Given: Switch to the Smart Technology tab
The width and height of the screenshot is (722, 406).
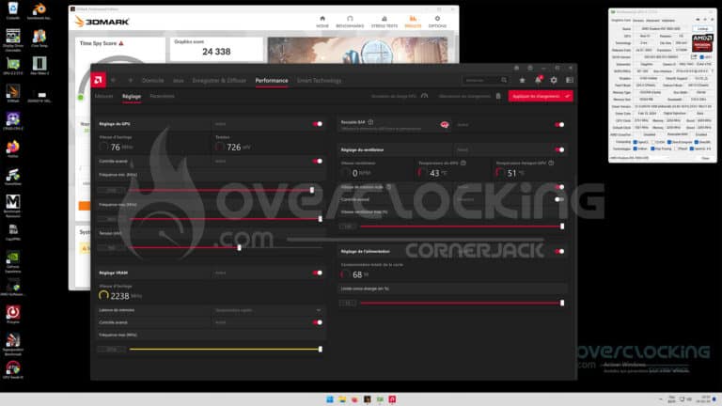Looking at the screenshot, I should click(319, 80).
